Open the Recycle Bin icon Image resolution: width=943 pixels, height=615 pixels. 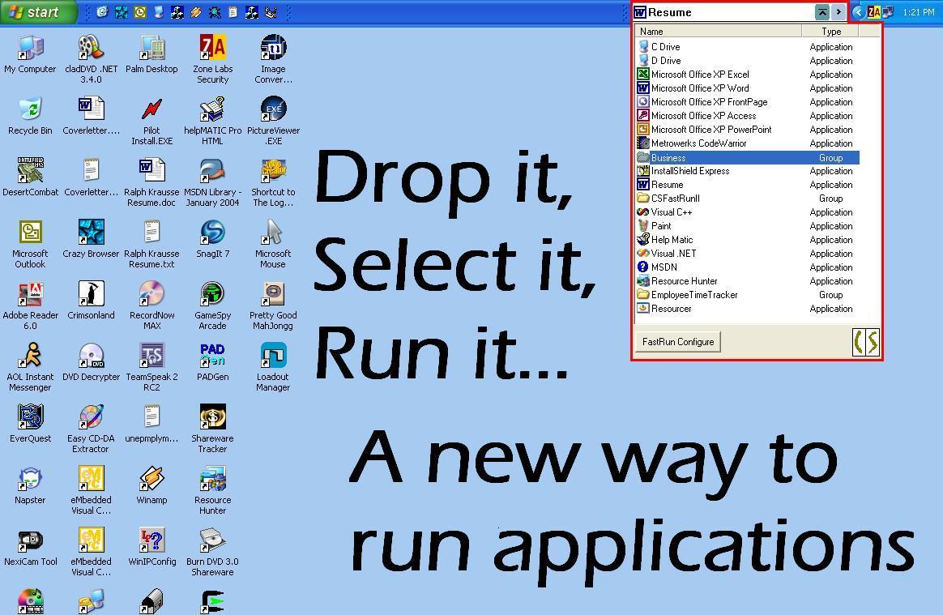click(x=30, y=116)
